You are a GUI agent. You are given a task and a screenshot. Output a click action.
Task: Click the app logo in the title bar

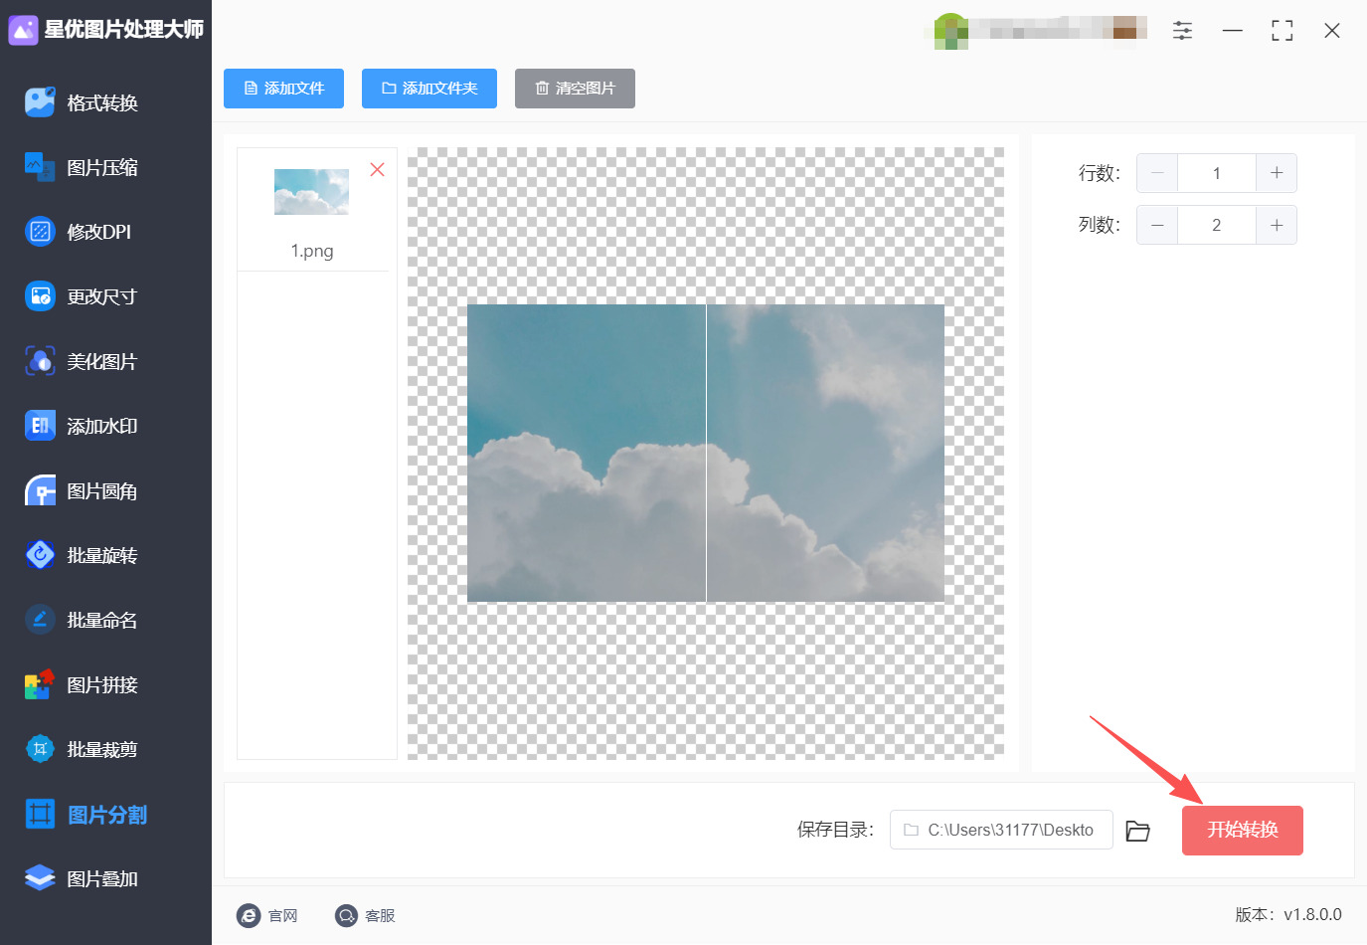(23, 30)
